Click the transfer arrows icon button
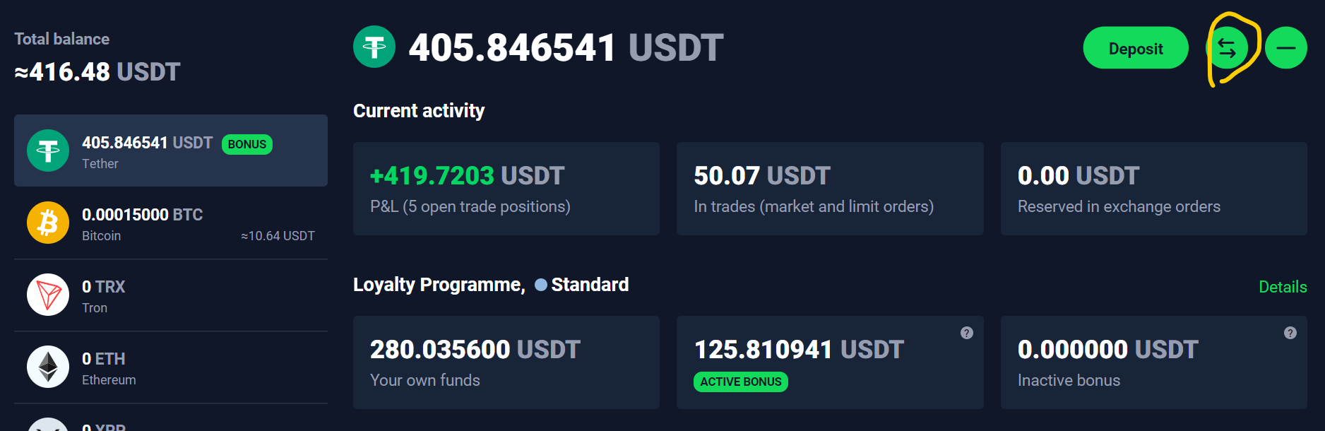Screen dimensions: 1325x431 click(x=1227, y=48)
